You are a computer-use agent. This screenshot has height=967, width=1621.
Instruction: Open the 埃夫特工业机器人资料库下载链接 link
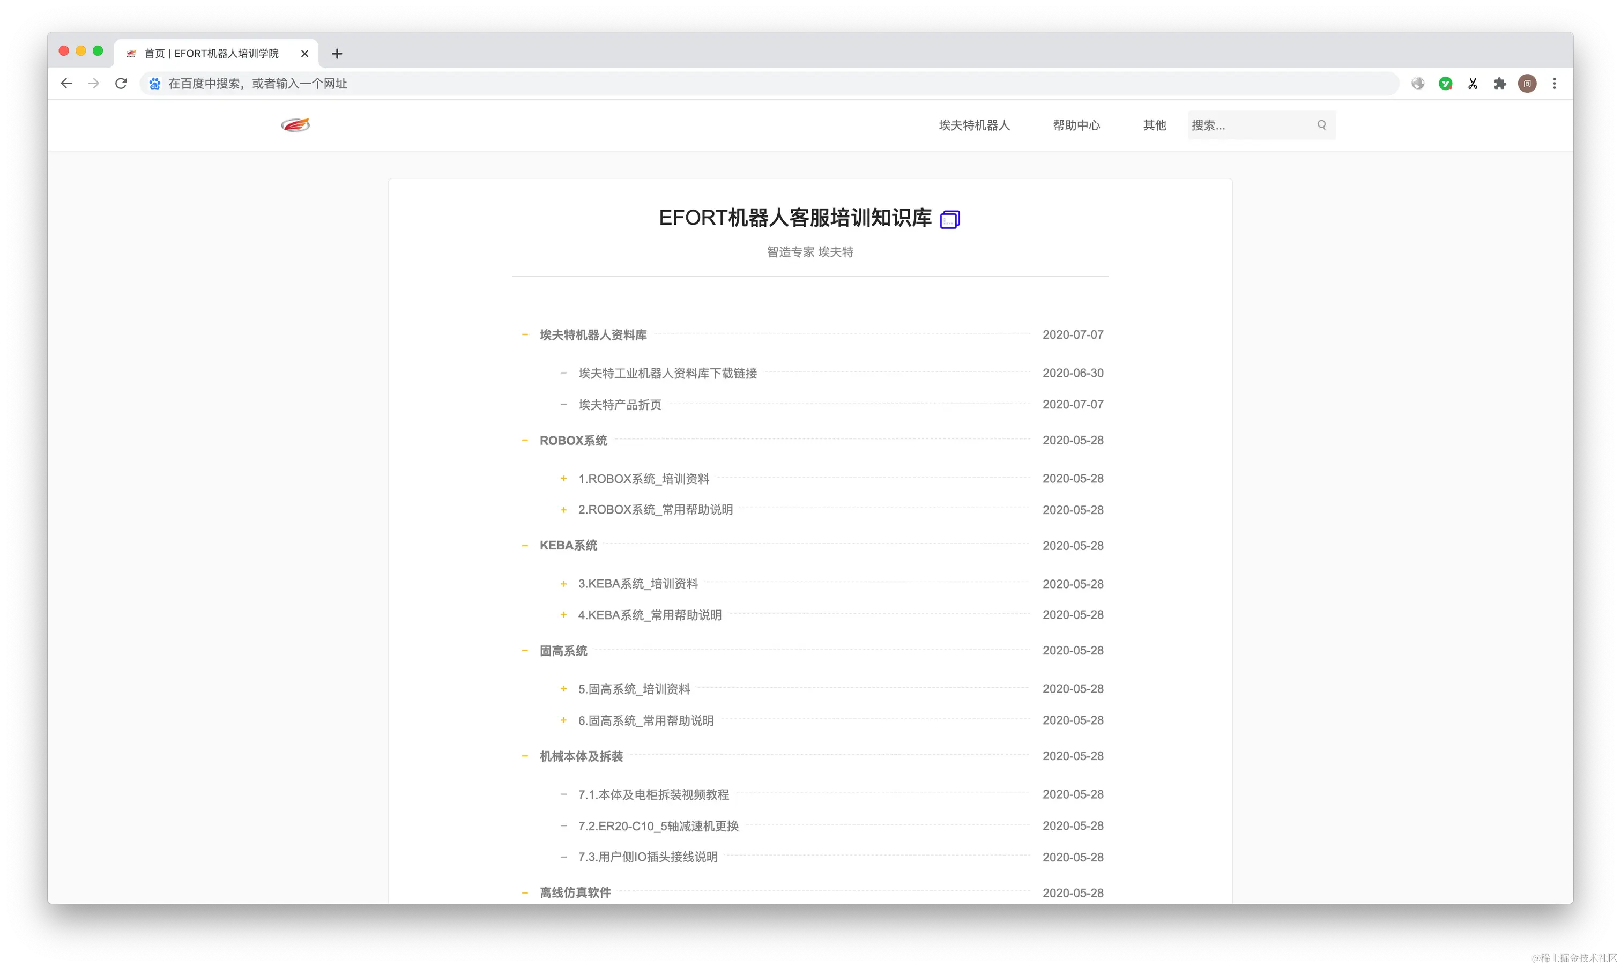click(x=667, y=374)
